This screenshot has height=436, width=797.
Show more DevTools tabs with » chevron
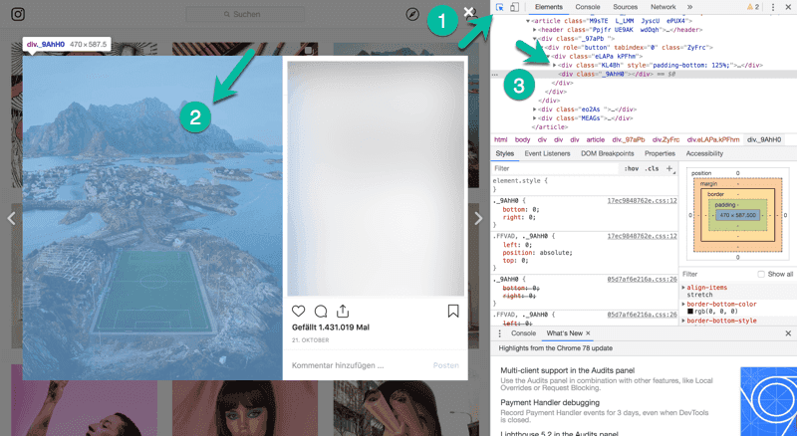[x=689, y=7]
